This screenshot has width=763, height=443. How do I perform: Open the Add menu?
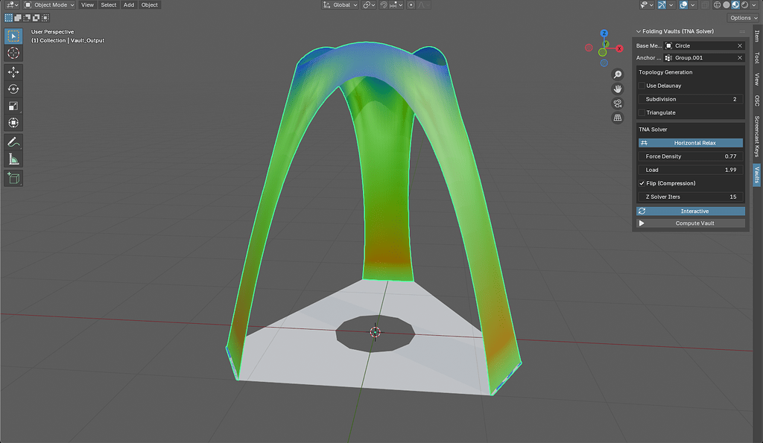tap(128, 5)
